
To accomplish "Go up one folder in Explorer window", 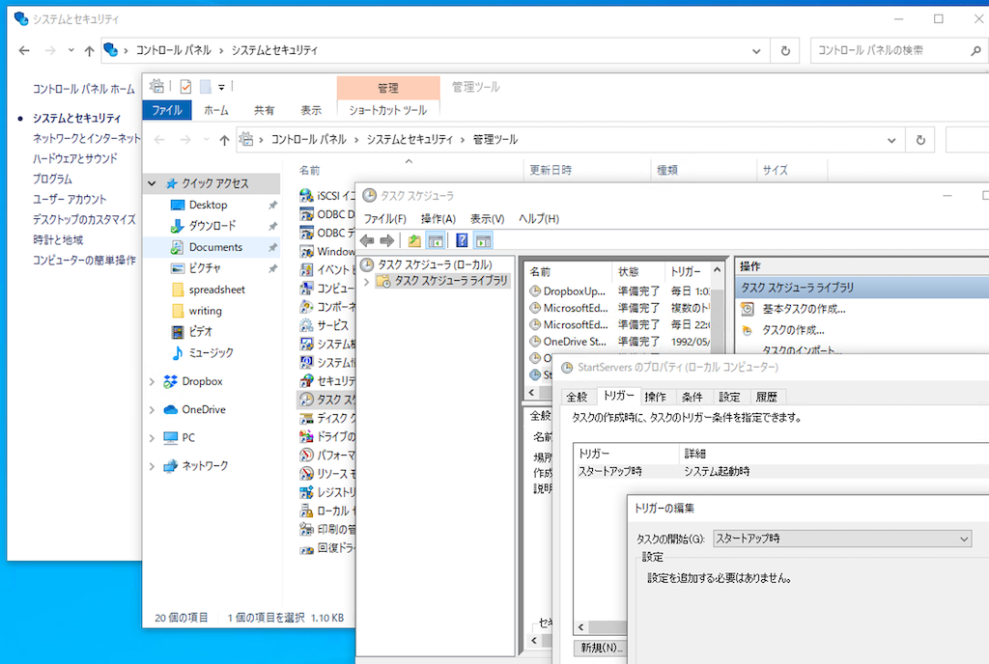I will pyautogui.click(x=224, y=140).
